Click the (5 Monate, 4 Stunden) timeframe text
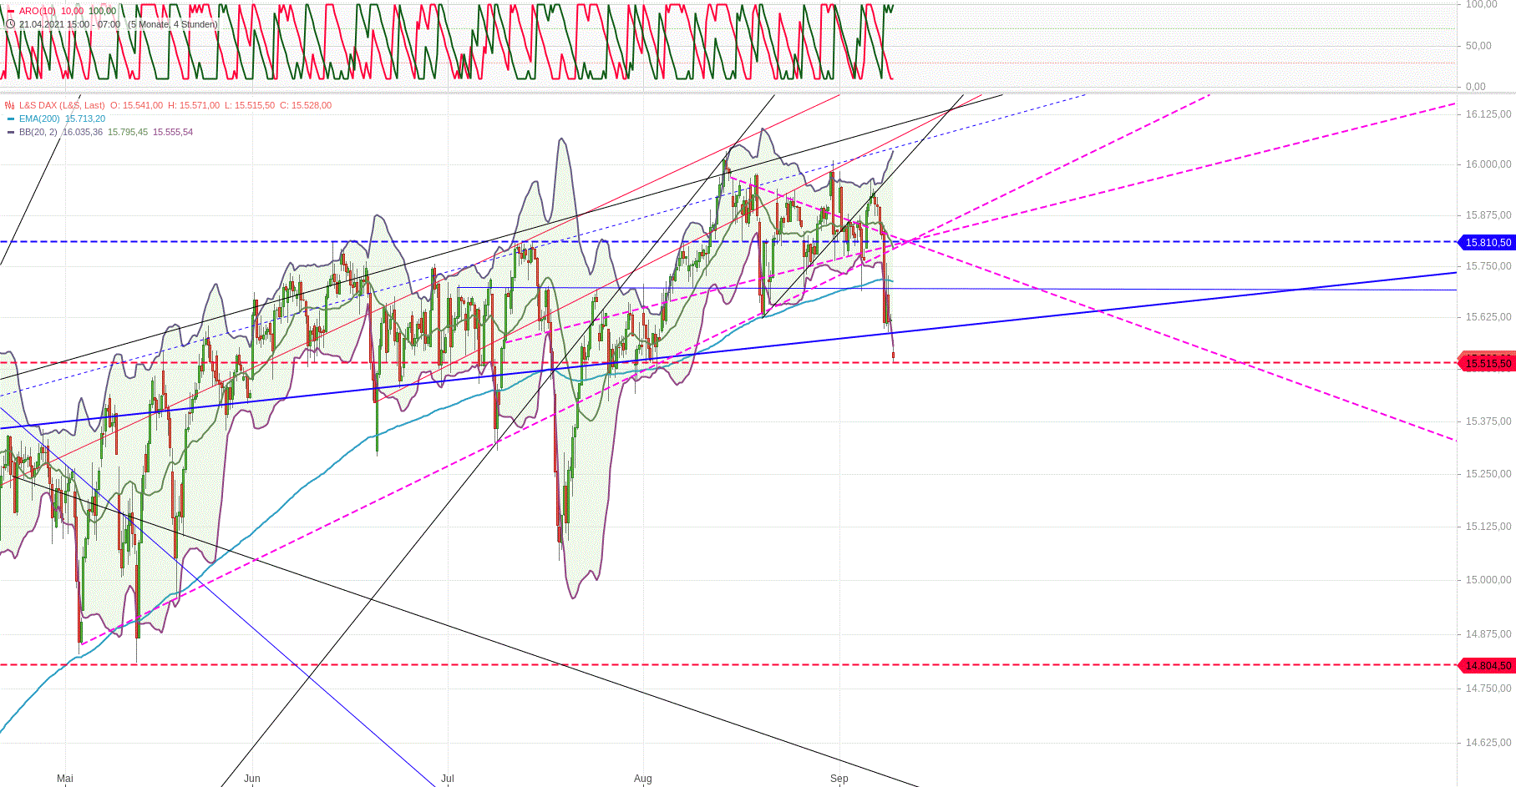This screenshot has height=787, width=1516. click(173, 24)
